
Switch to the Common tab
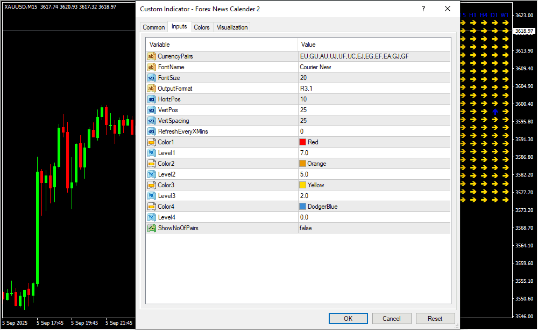[154, 27]
